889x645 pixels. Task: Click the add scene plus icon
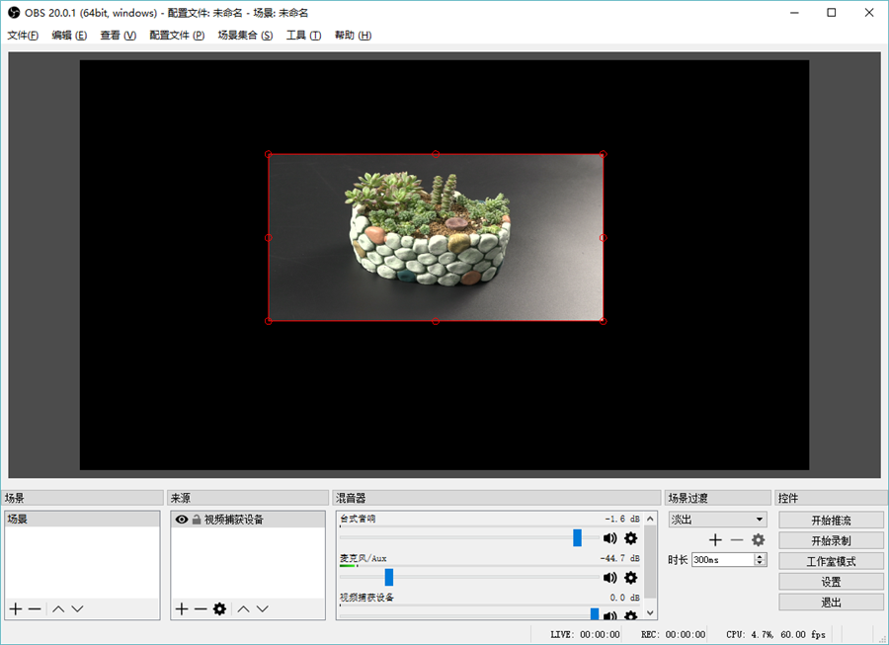tap(15, 609)
